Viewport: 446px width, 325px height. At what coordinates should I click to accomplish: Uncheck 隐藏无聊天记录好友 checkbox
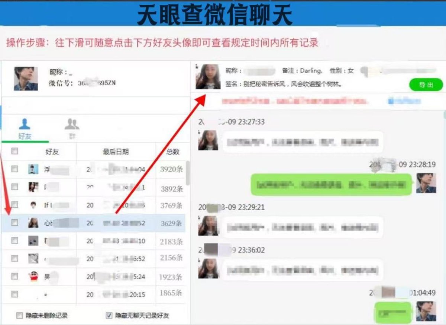109,316
